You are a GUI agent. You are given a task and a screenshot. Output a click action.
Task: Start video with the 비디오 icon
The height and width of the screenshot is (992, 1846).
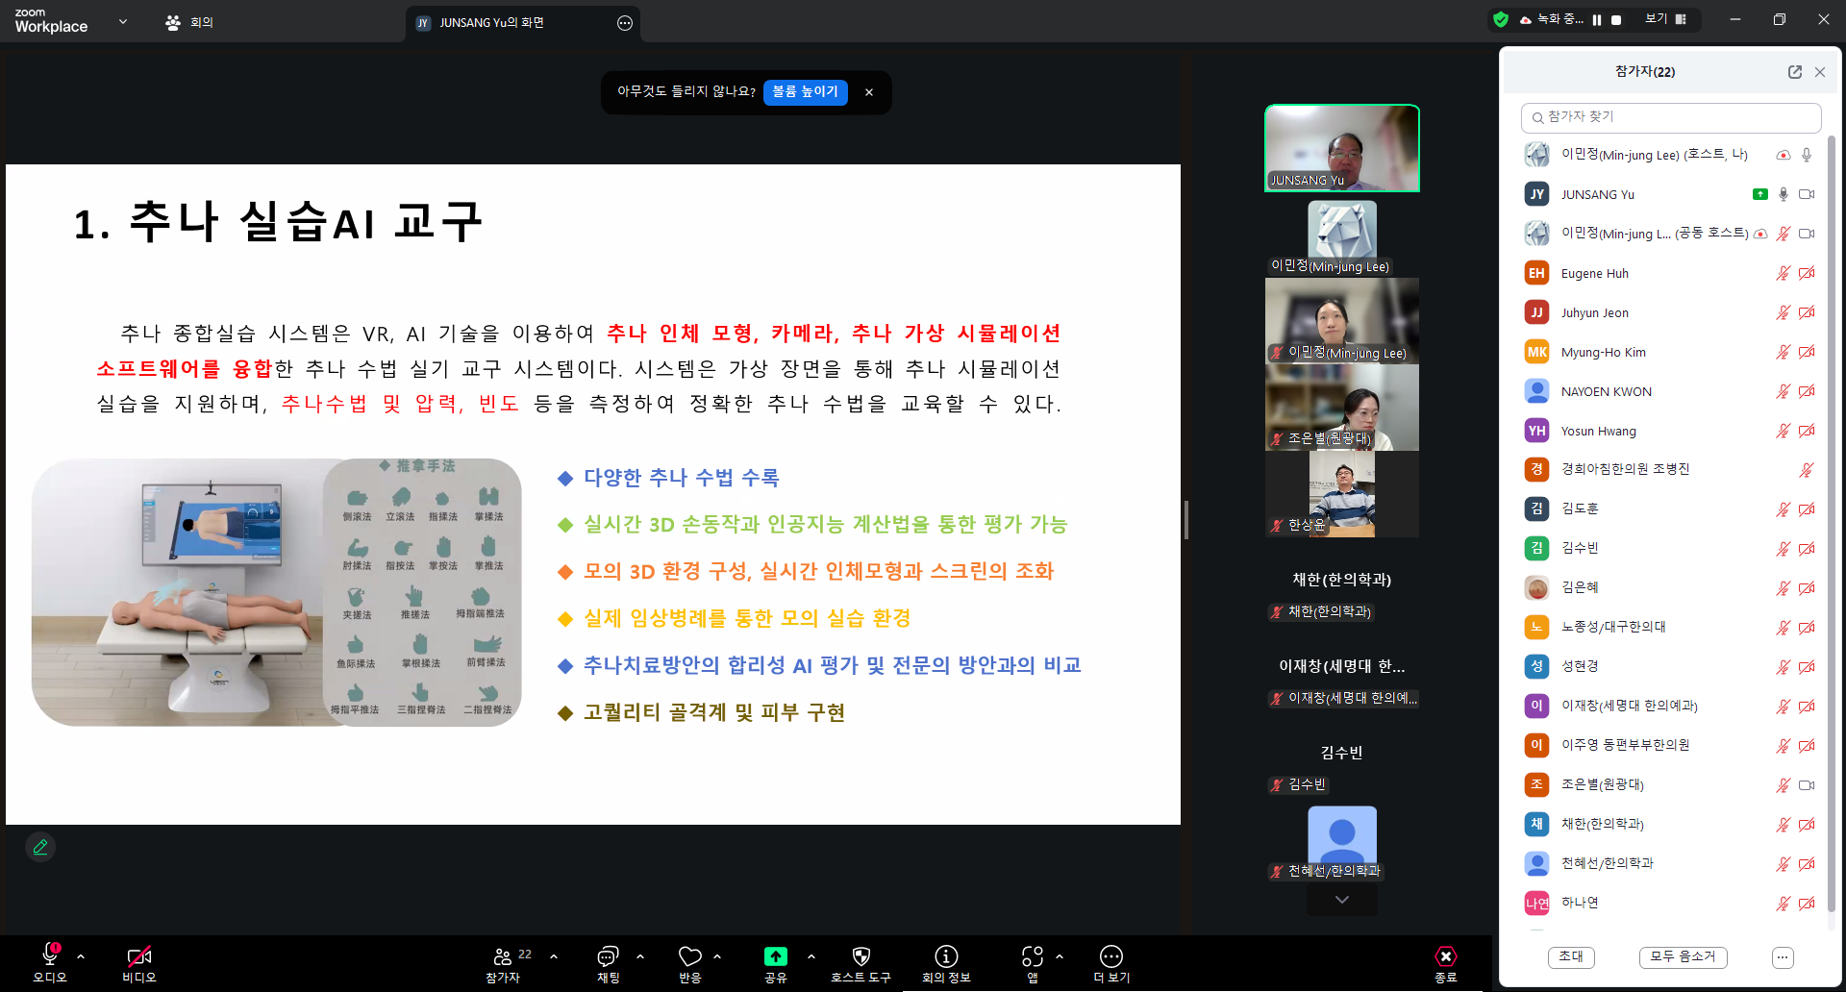tap(137, 956)
